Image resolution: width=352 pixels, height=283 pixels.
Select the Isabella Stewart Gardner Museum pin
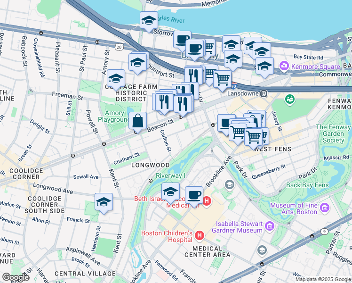[270, 225]
